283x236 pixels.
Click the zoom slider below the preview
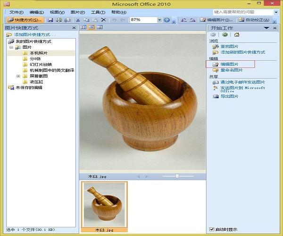tap(177, 176)
